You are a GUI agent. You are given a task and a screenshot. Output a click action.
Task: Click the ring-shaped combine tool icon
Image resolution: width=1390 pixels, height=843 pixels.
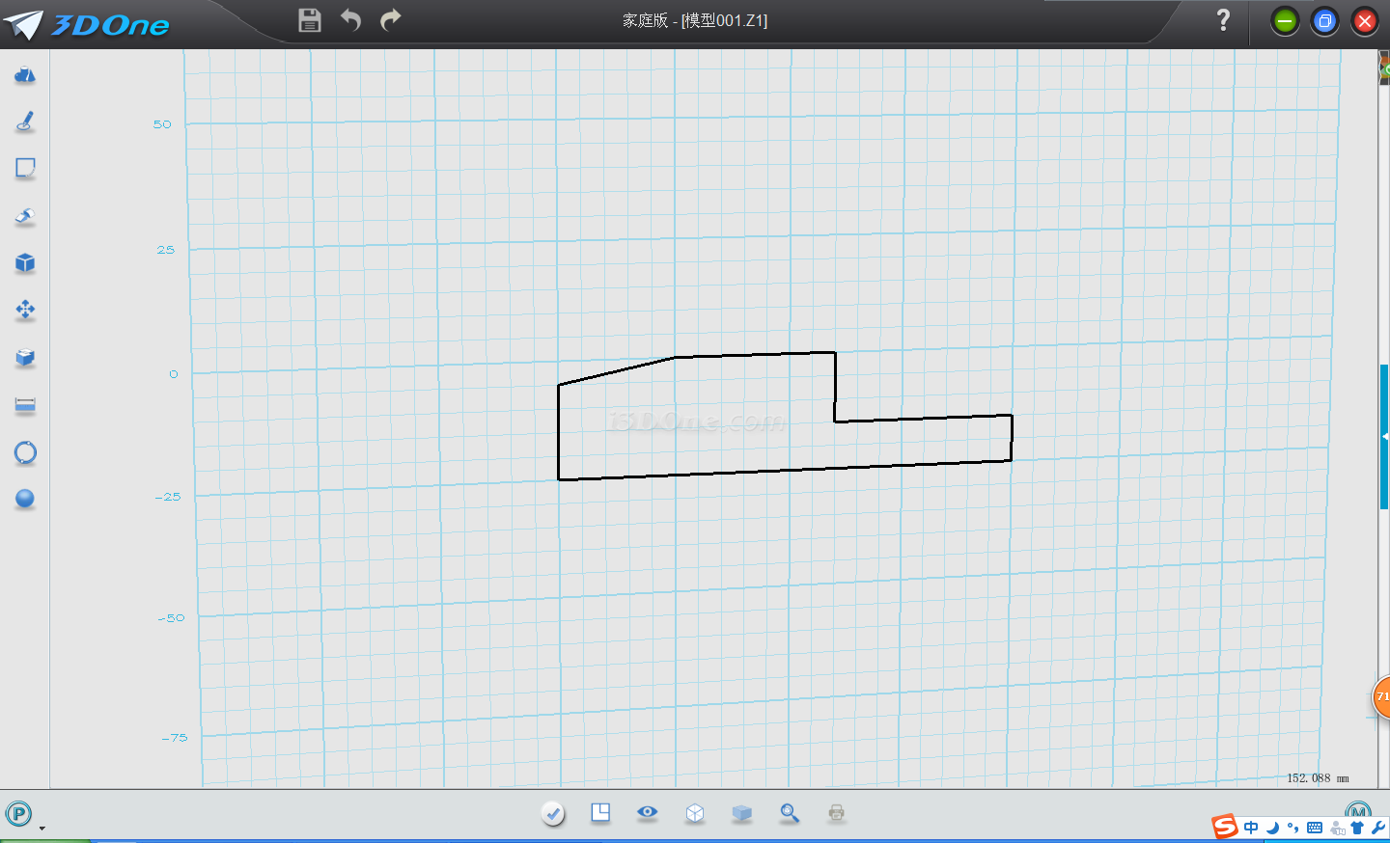point(25,452)
